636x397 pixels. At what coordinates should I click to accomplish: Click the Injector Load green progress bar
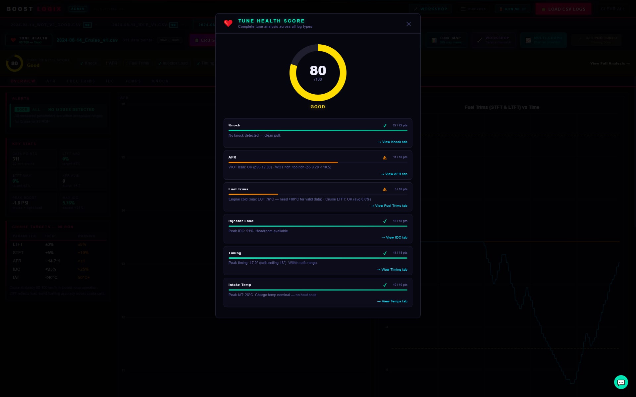tap(318, 226)
